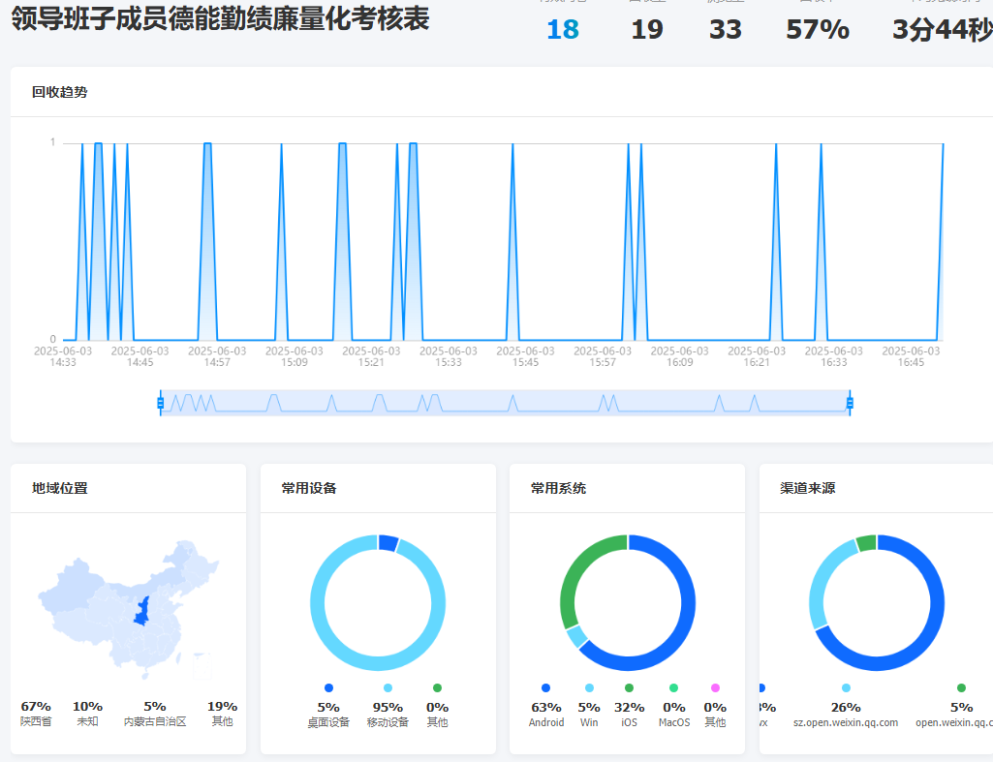The width and height of the screenshot is (993, 762).
Task: Click the 回收趋势 panel heading
Action: [59, 92]
